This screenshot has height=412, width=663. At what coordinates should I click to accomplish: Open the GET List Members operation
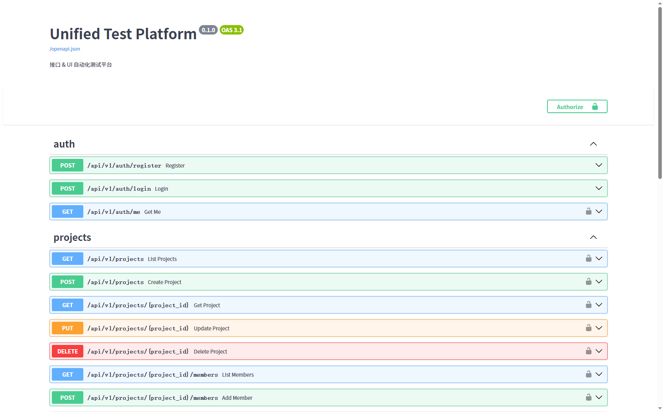tap(329, 374)
